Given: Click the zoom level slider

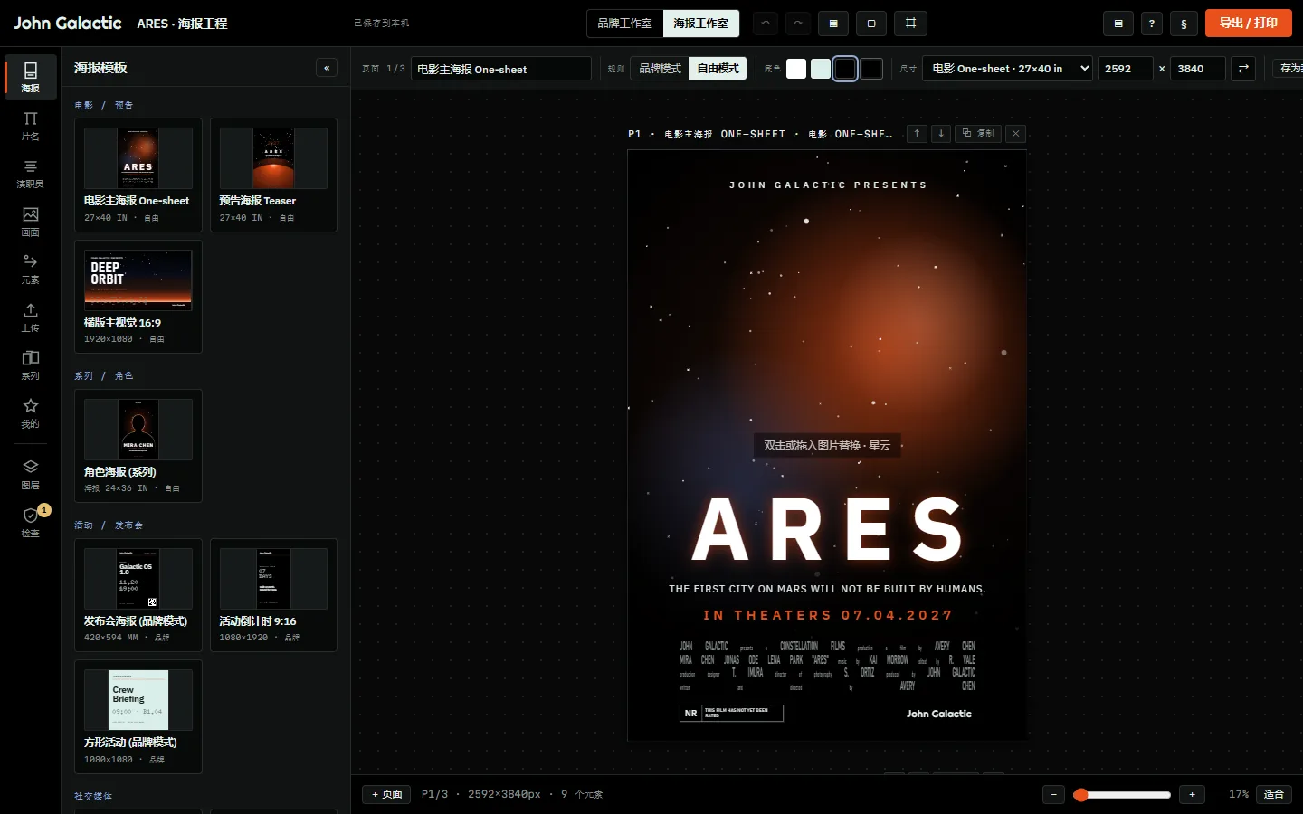Looking at the screenshot, I should click(x=1122, y=795).
